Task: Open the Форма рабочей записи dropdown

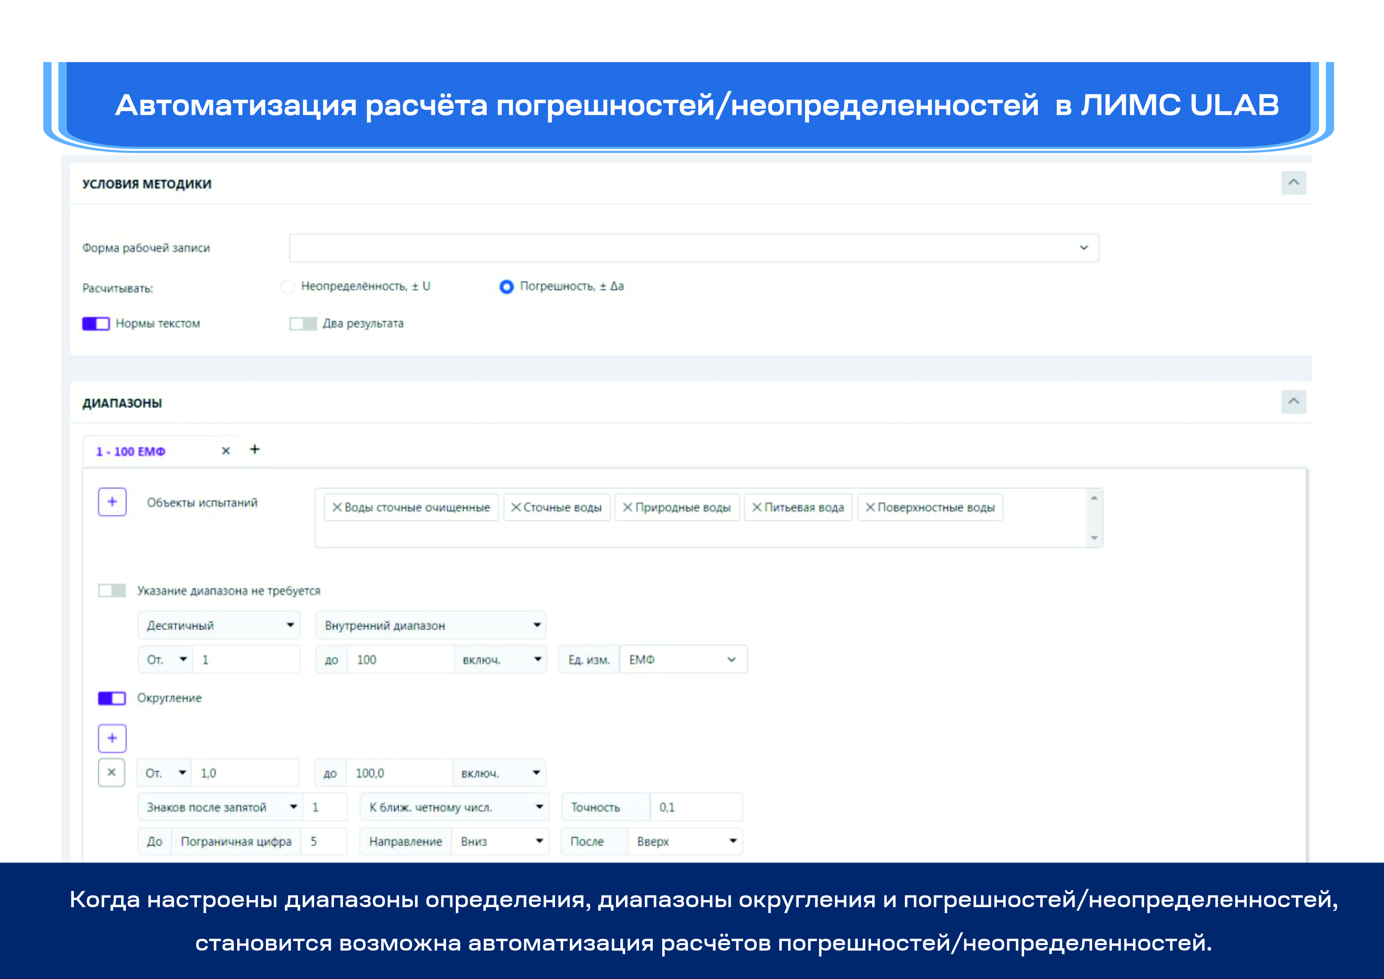Action: pos(693,248)
